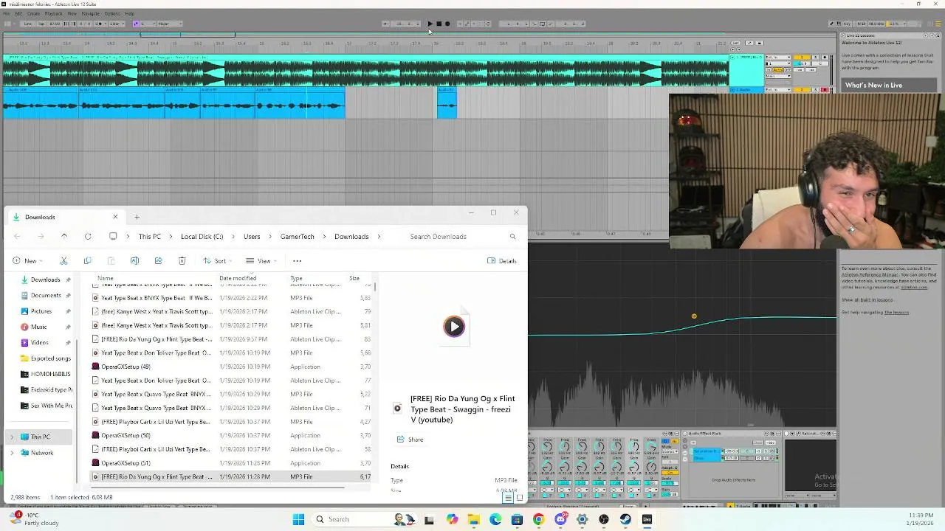Image resolution: width=945 pixels, height=531 pixels.
Task: Open the Options menu in Ableton
Action: (112, 13)
